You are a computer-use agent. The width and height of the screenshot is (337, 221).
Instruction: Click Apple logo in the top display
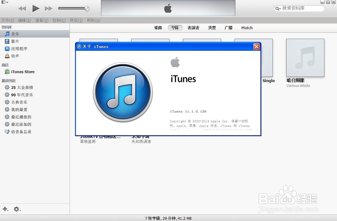[x=168, y=8]
